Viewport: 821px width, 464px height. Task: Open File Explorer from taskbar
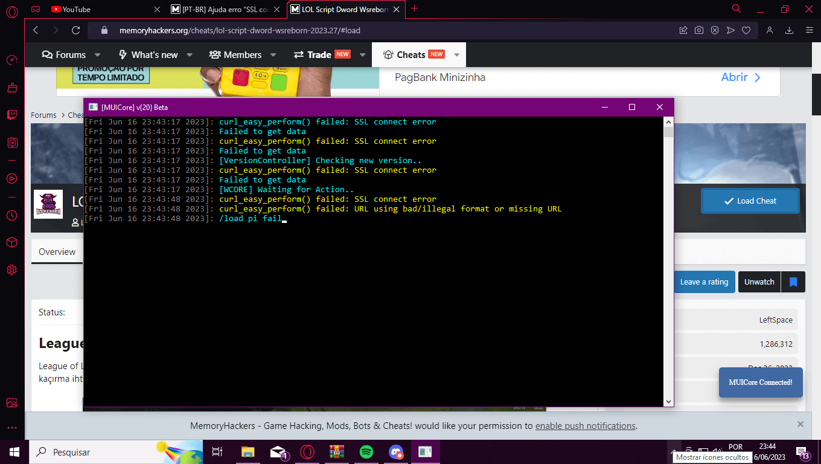tap(248, 452)
